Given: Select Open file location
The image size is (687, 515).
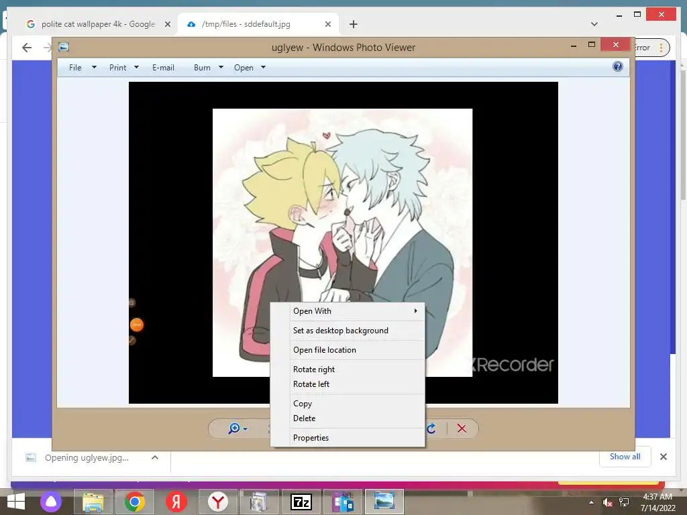Looking at the screenshot, I should 357,349.
